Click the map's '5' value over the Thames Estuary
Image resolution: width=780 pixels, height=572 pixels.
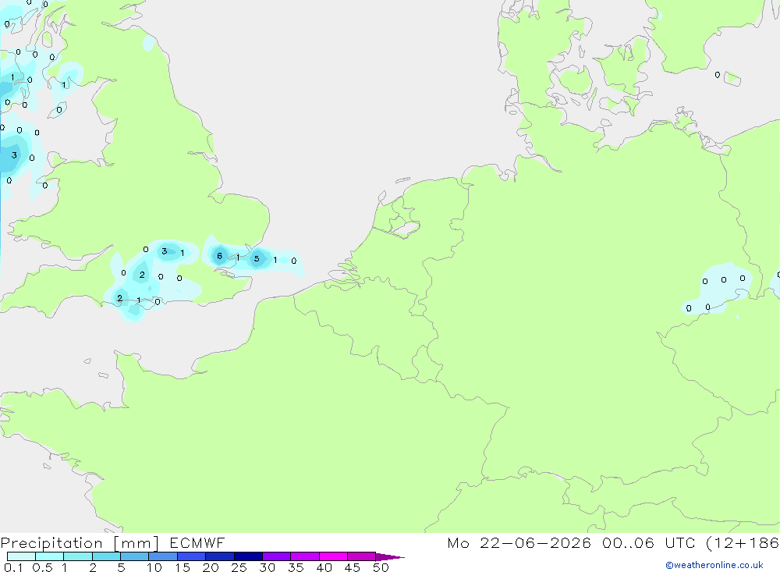pos(257,258)
